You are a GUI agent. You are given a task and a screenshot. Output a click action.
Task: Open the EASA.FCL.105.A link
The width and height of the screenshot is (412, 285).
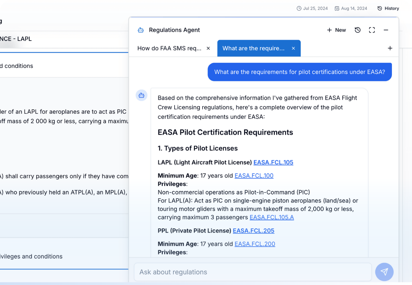pos(271,217)
